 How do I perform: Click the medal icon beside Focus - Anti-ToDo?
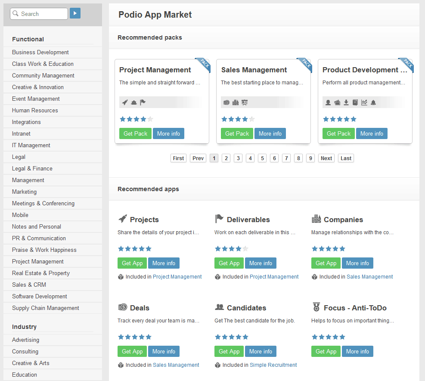316,307
